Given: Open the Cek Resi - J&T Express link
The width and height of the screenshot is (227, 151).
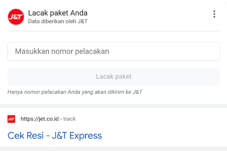Looking at the screenshot, I should click(x=55, y=135).
